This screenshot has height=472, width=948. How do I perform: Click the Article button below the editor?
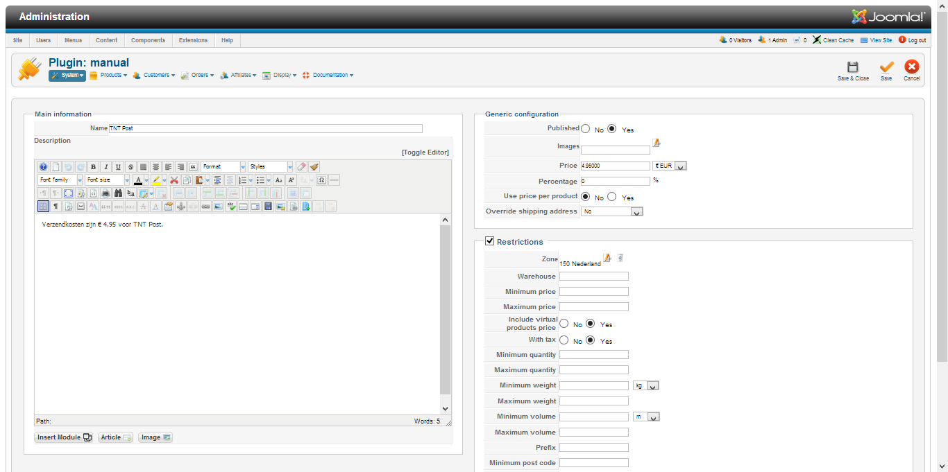116,437
